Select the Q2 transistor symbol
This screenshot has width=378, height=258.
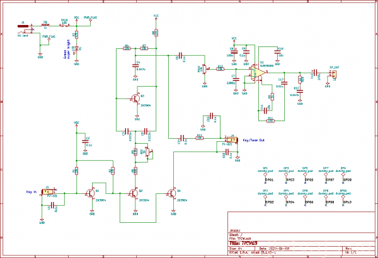(x=134, y=193)
